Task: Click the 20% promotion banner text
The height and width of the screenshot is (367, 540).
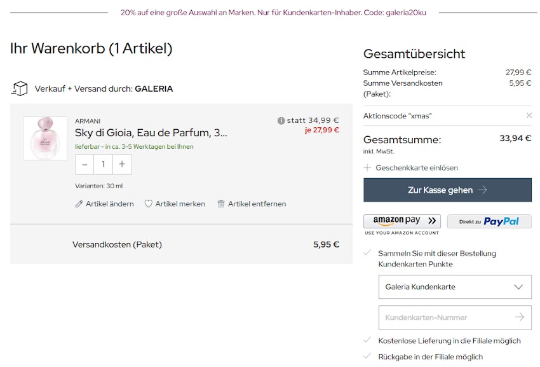Action: (273, 12)
